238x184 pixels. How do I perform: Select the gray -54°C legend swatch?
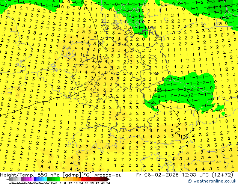(x=12, y=179)
